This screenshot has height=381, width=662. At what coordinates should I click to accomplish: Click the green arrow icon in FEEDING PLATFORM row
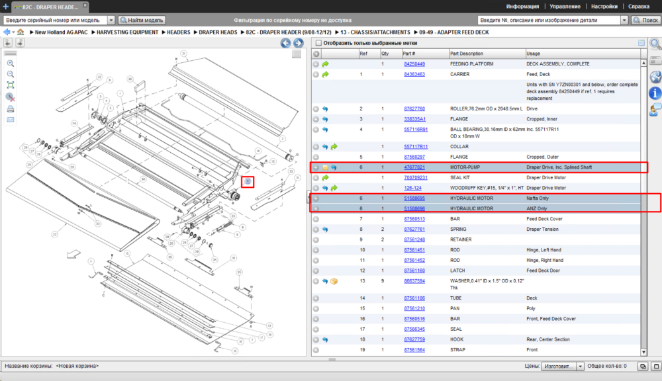point(326,64)
